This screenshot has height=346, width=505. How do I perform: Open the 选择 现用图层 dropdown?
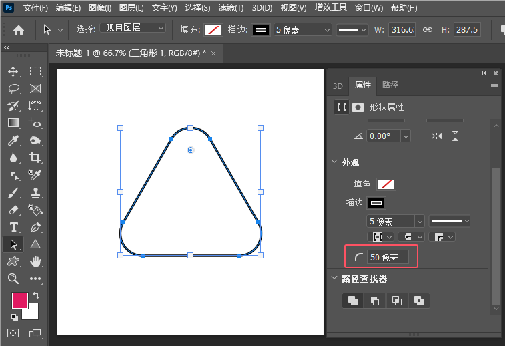tap(133, 28)
